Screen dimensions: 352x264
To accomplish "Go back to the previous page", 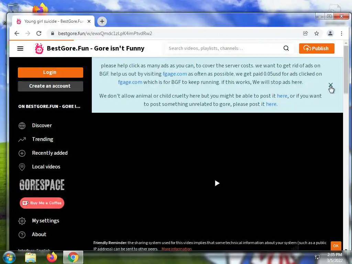I will coord(17,33).
